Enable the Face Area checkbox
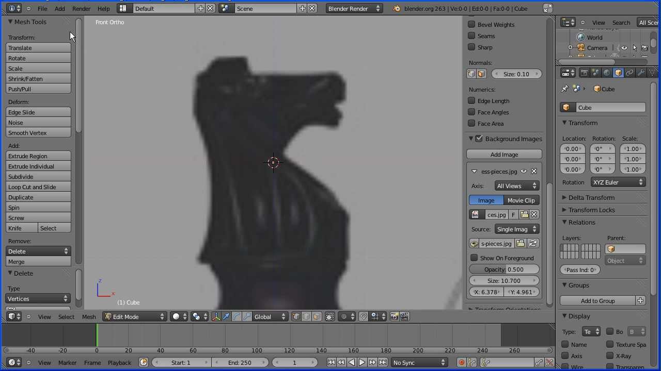Viewport: 661px width, 371px height. pos(471,123)
